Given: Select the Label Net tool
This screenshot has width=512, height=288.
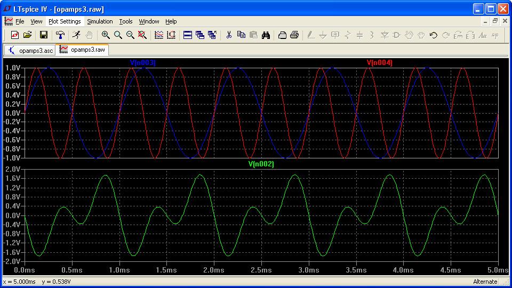Looking at the screenshot, I should (x=335, y=35).
